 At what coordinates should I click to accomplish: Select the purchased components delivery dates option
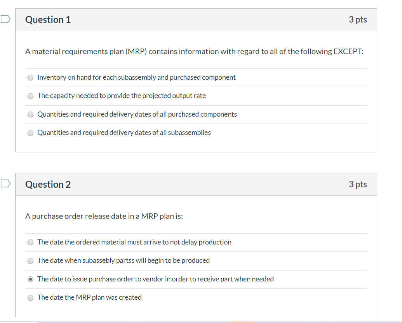click(x=30, y=114)
